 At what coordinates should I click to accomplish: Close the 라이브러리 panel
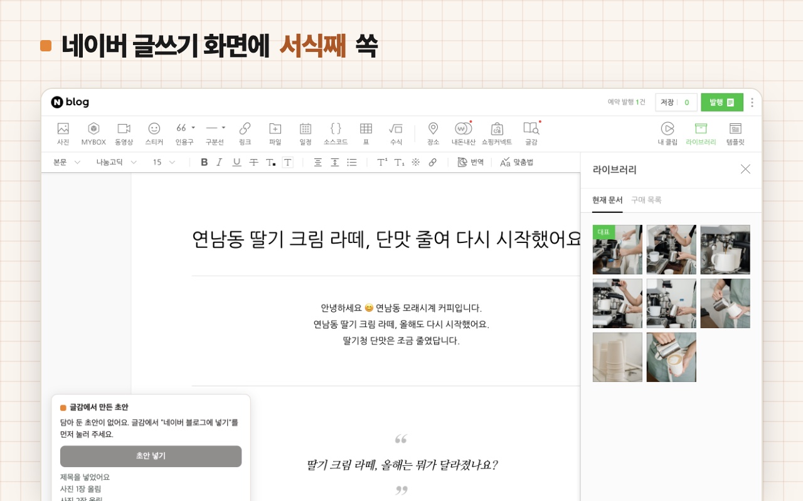tap(745, 169)
